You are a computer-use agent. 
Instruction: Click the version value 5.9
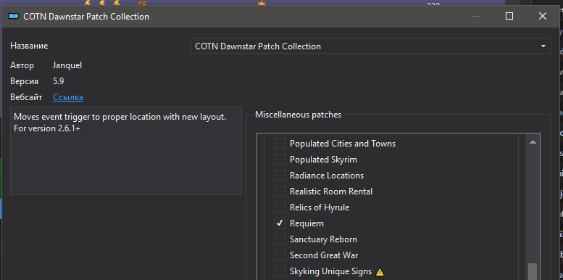58,81
